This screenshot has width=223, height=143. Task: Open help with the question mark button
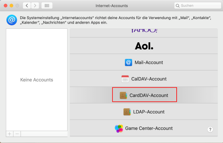(x=210, y=130)
